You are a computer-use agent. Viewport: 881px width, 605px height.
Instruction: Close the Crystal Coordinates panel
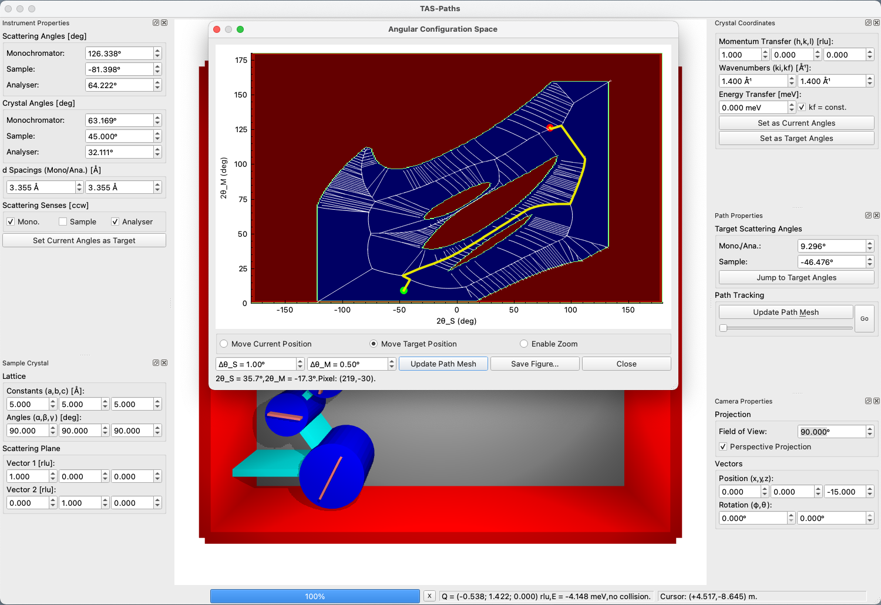point(876,23)
